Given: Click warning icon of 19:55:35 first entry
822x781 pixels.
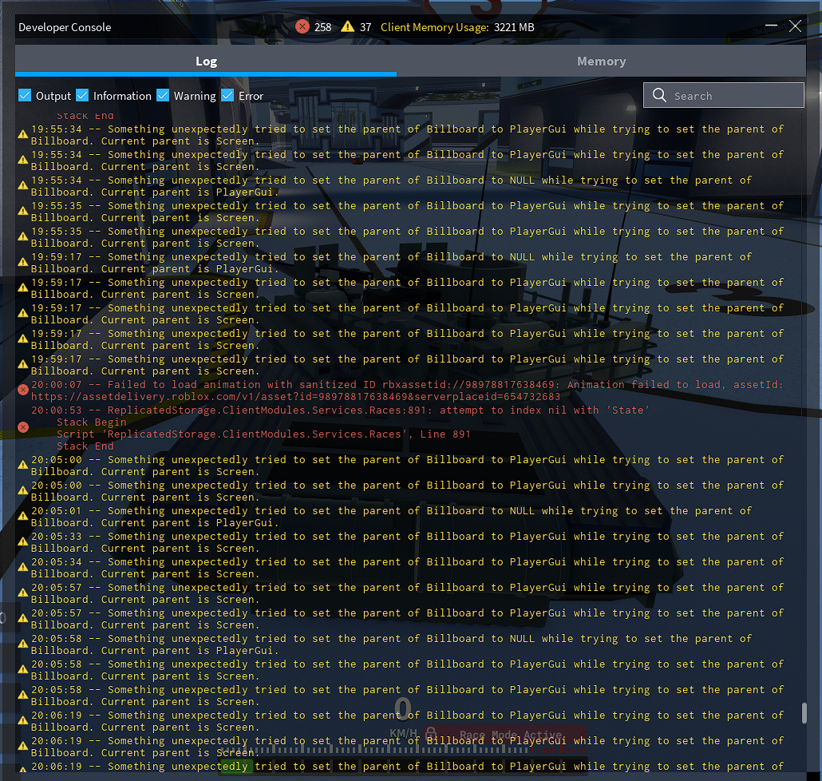Looking at the screenshot, I should pos(22,211).
